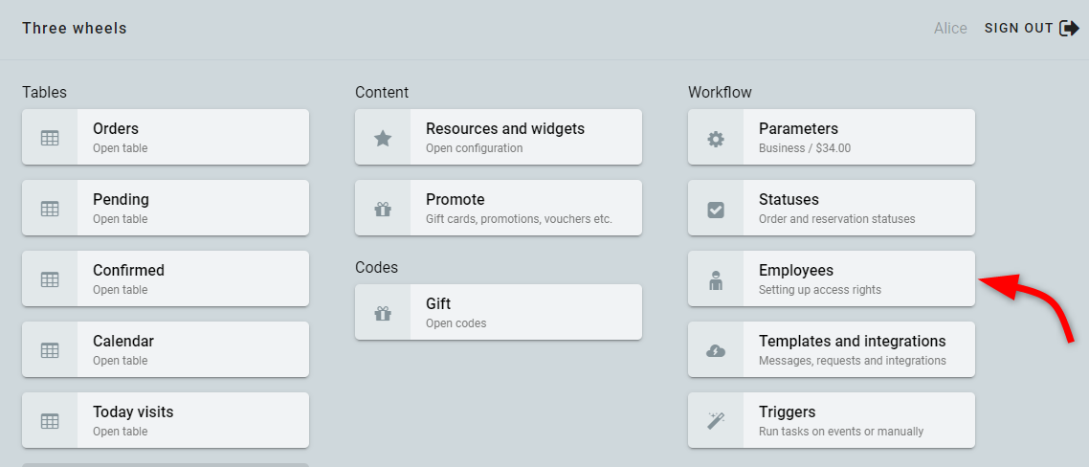Click the Promote gift box icon
Viewport: 1089px width, 467px height.
click(x=383, y=209)
